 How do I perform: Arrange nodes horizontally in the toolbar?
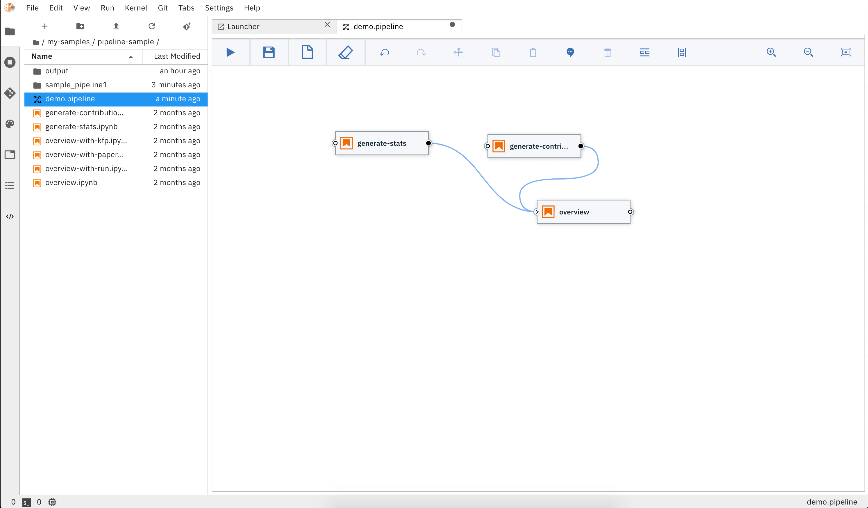tap(644, 52)
